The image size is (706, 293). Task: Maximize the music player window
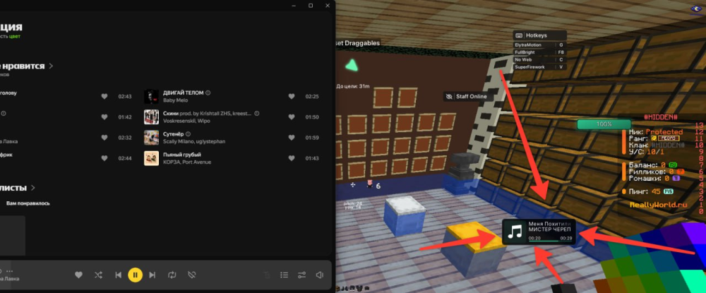tap(311, 6)
